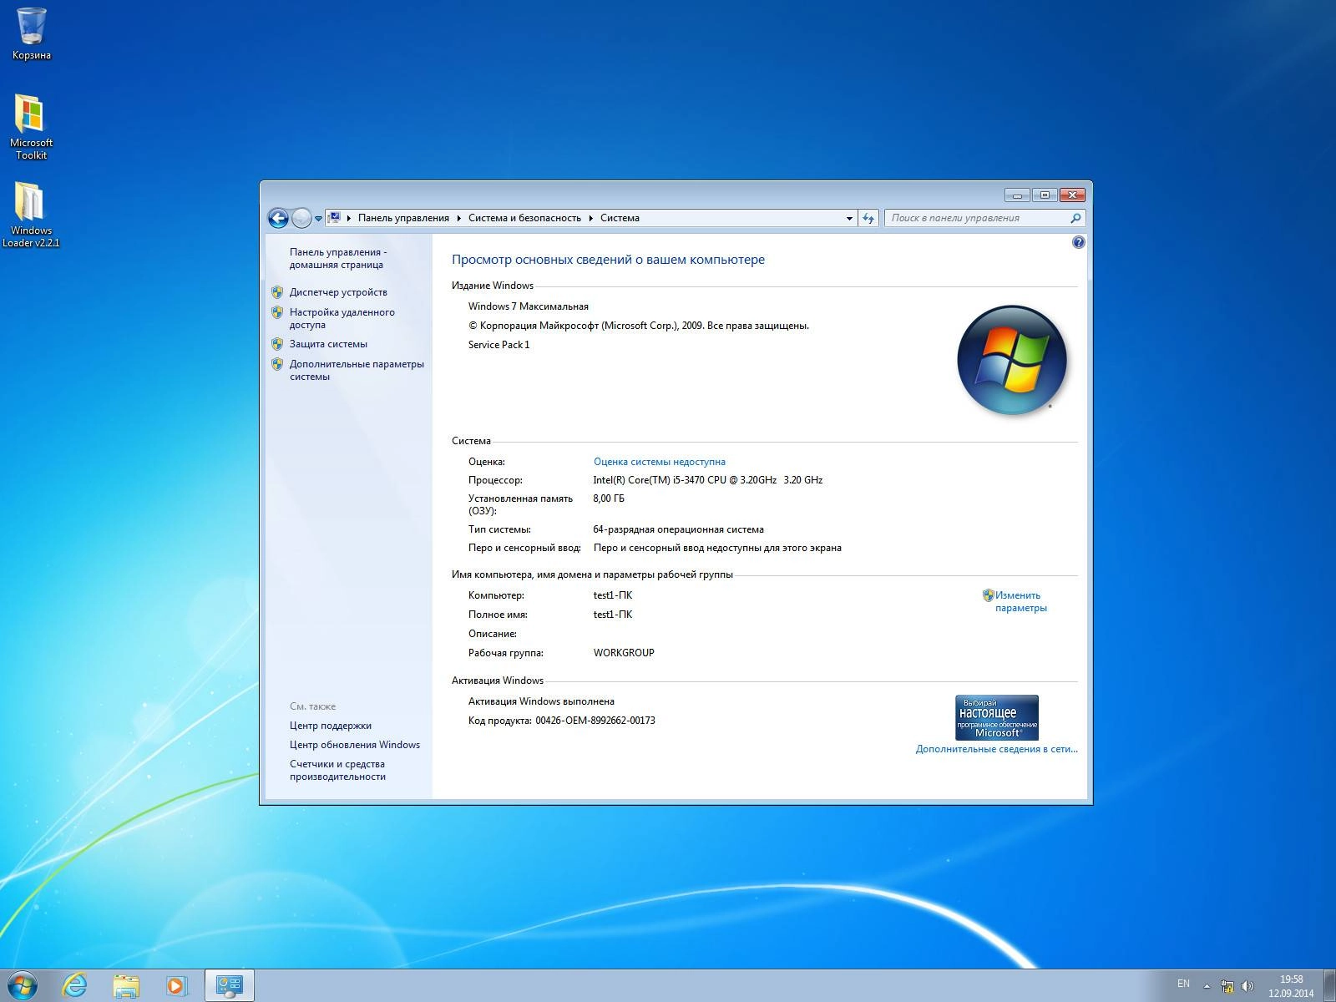Click the product code 00426-OEM-8992662-00173

pos(595,721)
